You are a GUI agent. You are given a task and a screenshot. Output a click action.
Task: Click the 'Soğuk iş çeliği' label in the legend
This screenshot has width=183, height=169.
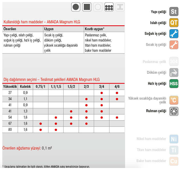[x=155, y=34]
